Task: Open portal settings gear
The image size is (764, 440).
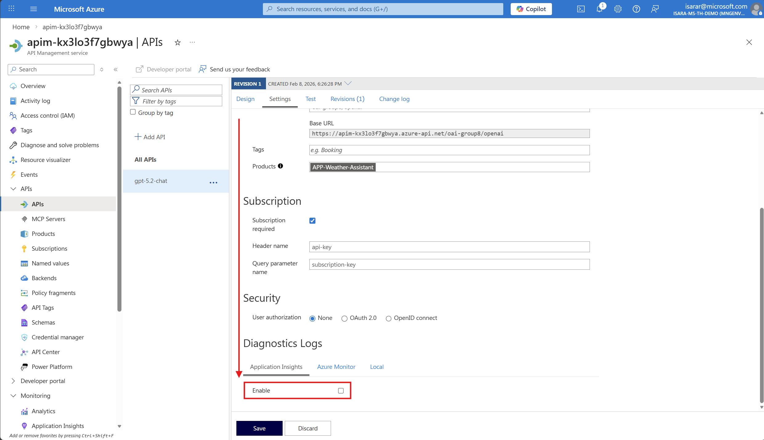Action: click(x=618, y=9)
